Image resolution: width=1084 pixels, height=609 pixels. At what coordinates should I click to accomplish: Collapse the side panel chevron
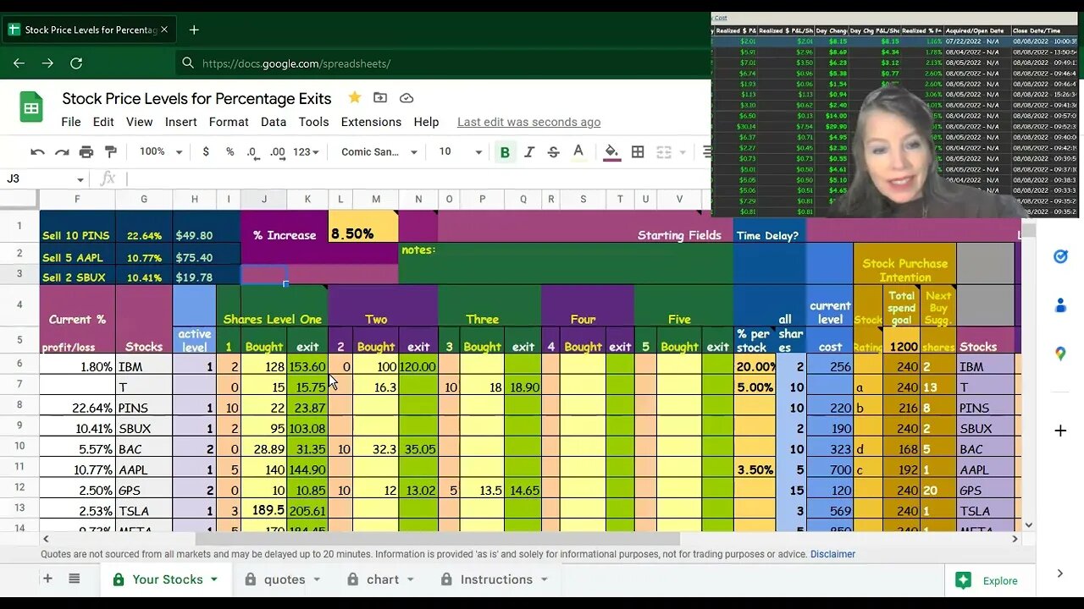coord(1060,573)
